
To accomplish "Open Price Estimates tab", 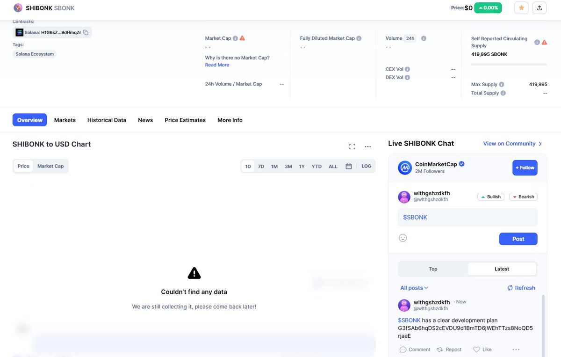I will point(185,120).
